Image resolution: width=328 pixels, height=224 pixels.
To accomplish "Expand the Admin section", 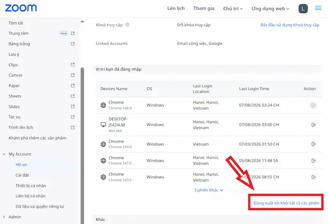I will click(4, 217).
